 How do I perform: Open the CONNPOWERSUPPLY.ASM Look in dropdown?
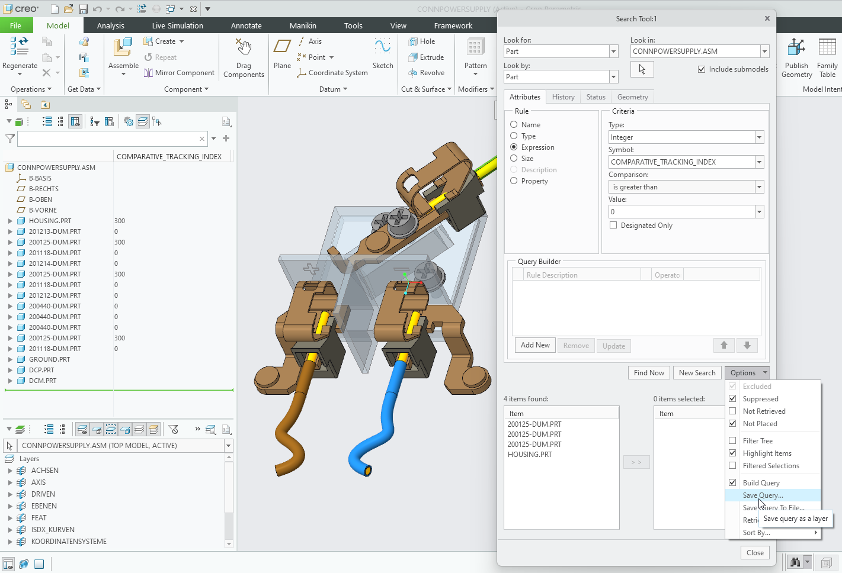764,51
